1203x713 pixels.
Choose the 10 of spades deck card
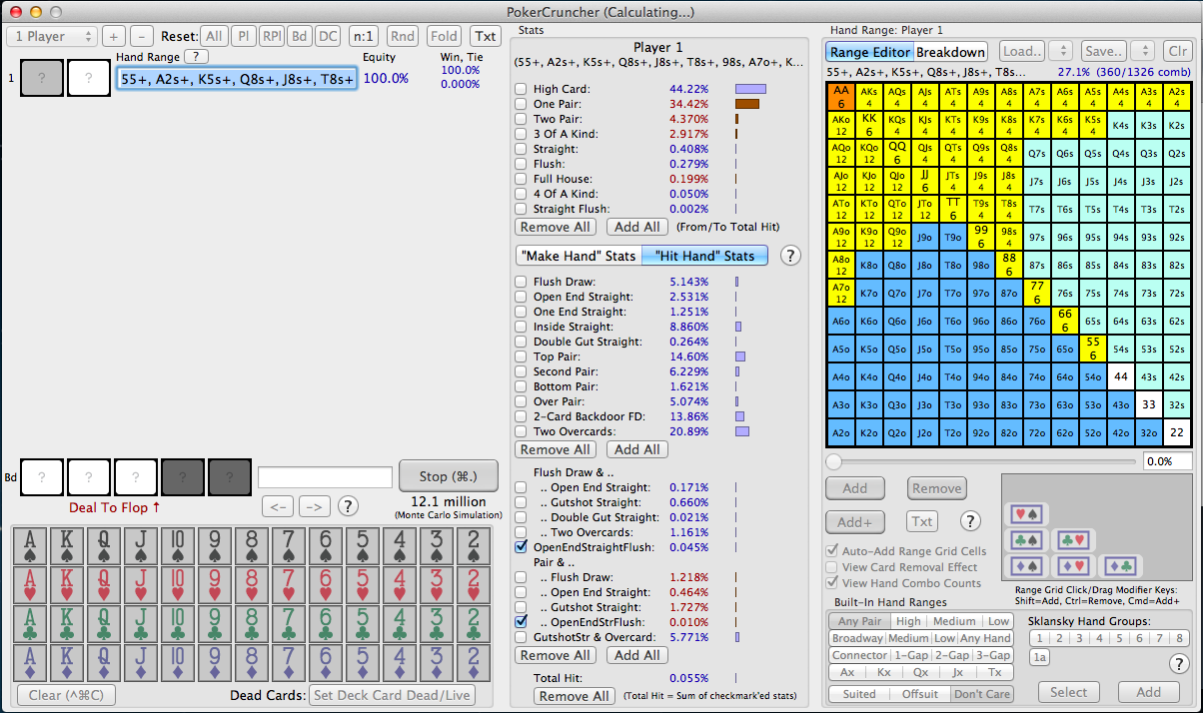(x=180, y=546)
